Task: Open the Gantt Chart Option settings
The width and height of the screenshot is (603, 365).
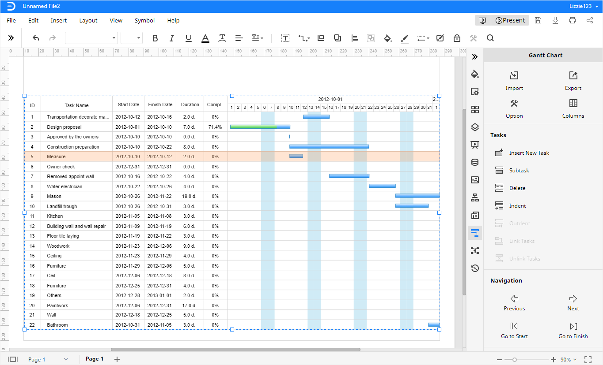Action: coord(514,108)
